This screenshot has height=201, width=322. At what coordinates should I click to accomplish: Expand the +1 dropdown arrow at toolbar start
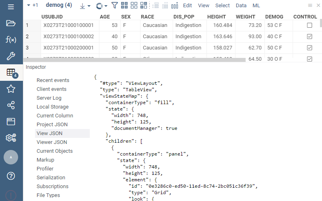(28, 6)
